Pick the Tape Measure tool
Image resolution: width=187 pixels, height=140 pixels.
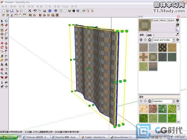pyautogui.click(x=2, y=56)
